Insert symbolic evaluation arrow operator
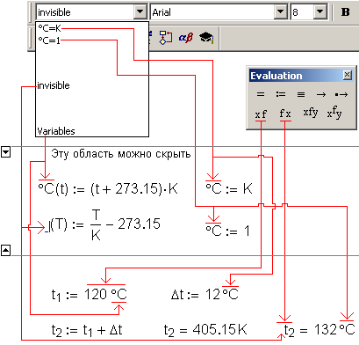This screenshot has width=359, height=345. tap(321, 94)
